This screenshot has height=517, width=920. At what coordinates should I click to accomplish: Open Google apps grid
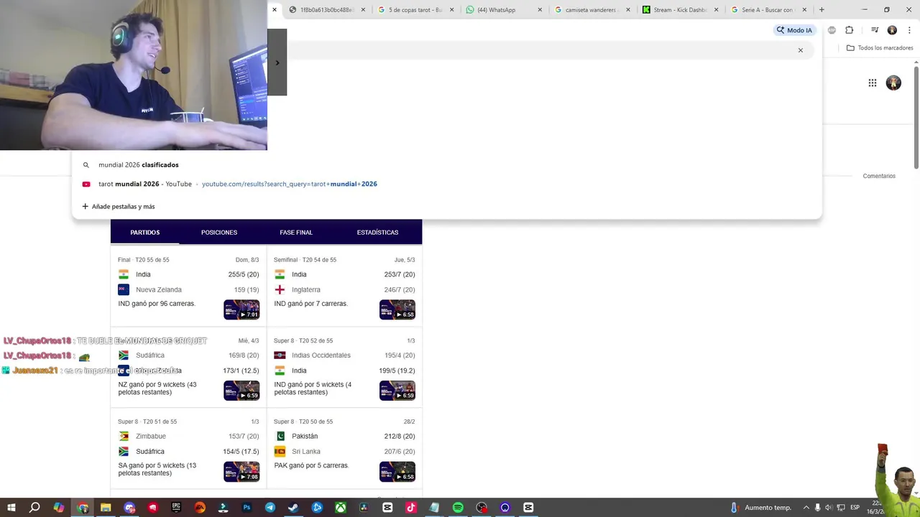coord(873,83)
